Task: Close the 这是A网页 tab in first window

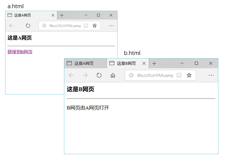Action: (x=53, y=15)
